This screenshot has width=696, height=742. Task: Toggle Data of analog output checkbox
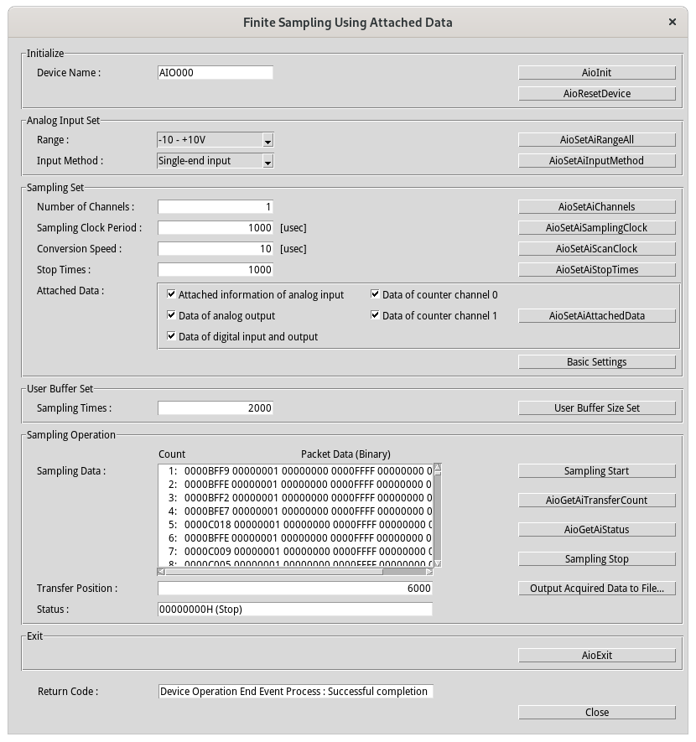[171, 316]
